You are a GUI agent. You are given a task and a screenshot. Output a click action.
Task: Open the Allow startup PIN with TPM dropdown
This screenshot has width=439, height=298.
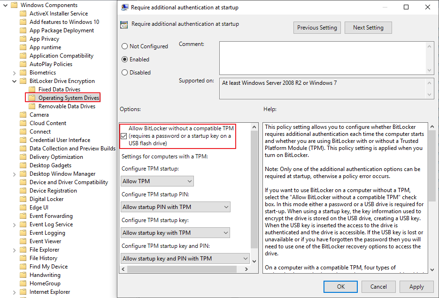(x=176, y=207)
